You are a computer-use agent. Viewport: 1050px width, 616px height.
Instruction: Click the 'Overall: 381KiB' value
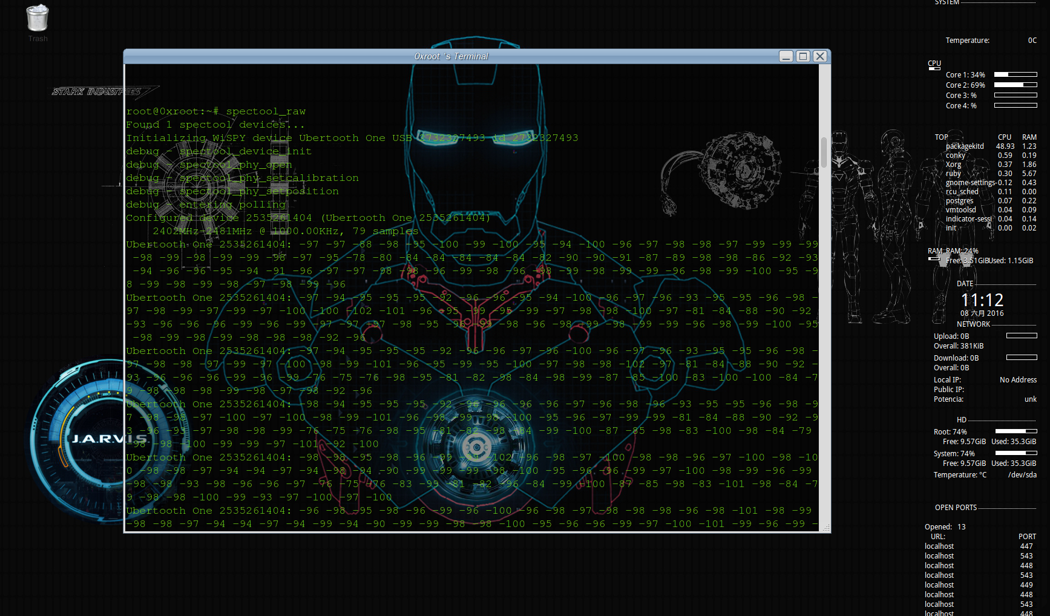[x=959, y=346]
